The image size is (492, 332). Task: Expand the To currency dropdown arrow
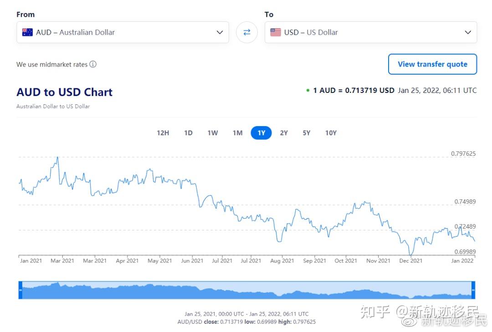pos(467,32)
